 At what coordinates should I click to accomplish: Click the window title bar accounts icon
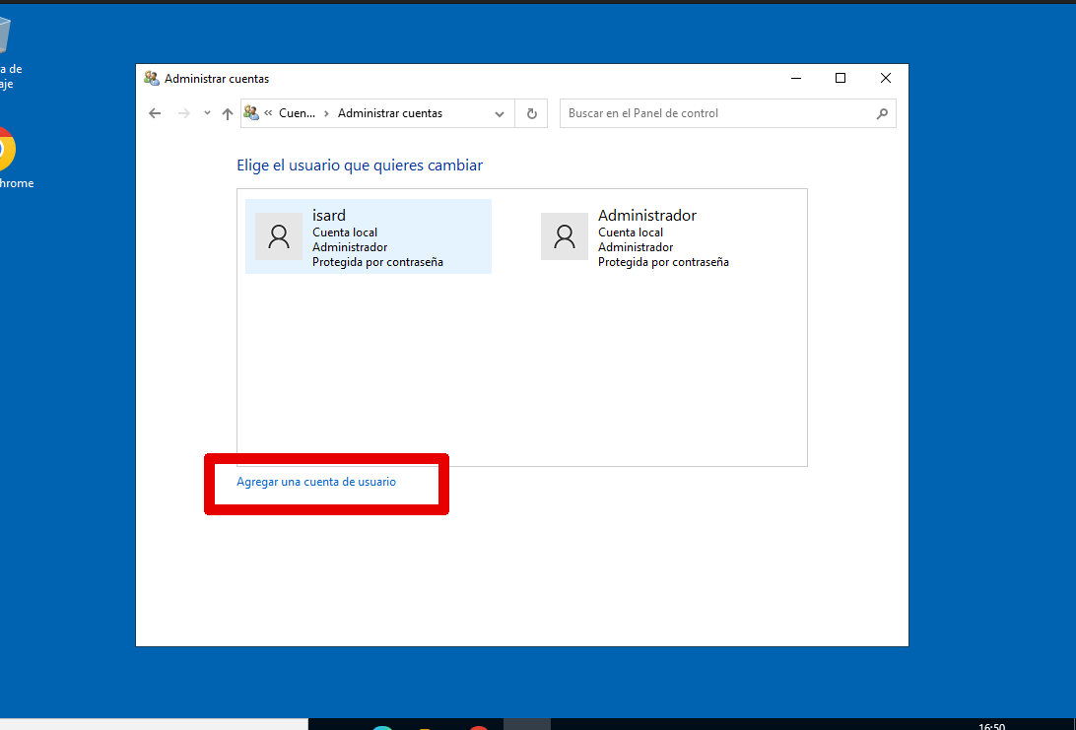click(x=152, y=78)
